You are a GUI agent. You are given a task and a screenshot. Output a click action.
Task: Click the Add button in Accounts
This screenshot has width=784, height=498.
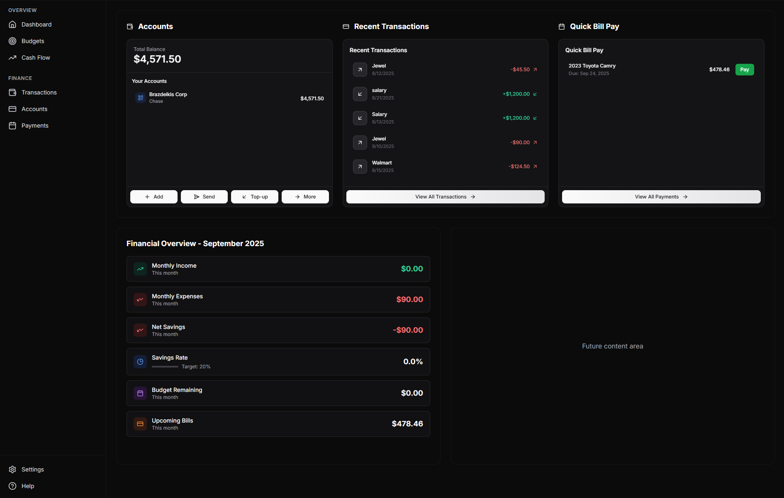coord(153,197)
